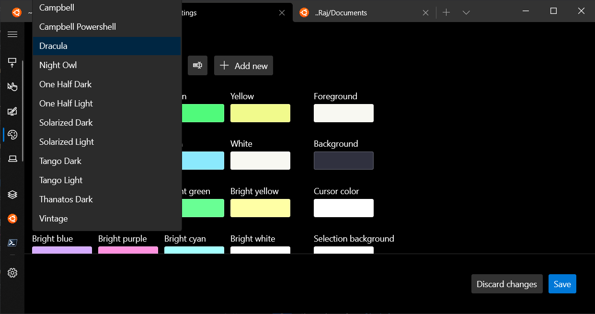Open the Appearance settings page icon
This screenshot has height=314, width=595.
(12, 111)
